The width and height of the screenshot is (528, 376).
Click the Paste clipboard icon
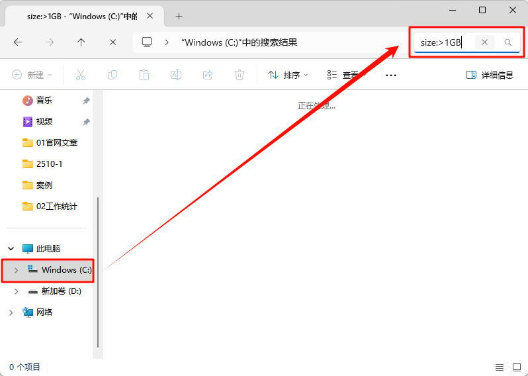pos(144,75)
